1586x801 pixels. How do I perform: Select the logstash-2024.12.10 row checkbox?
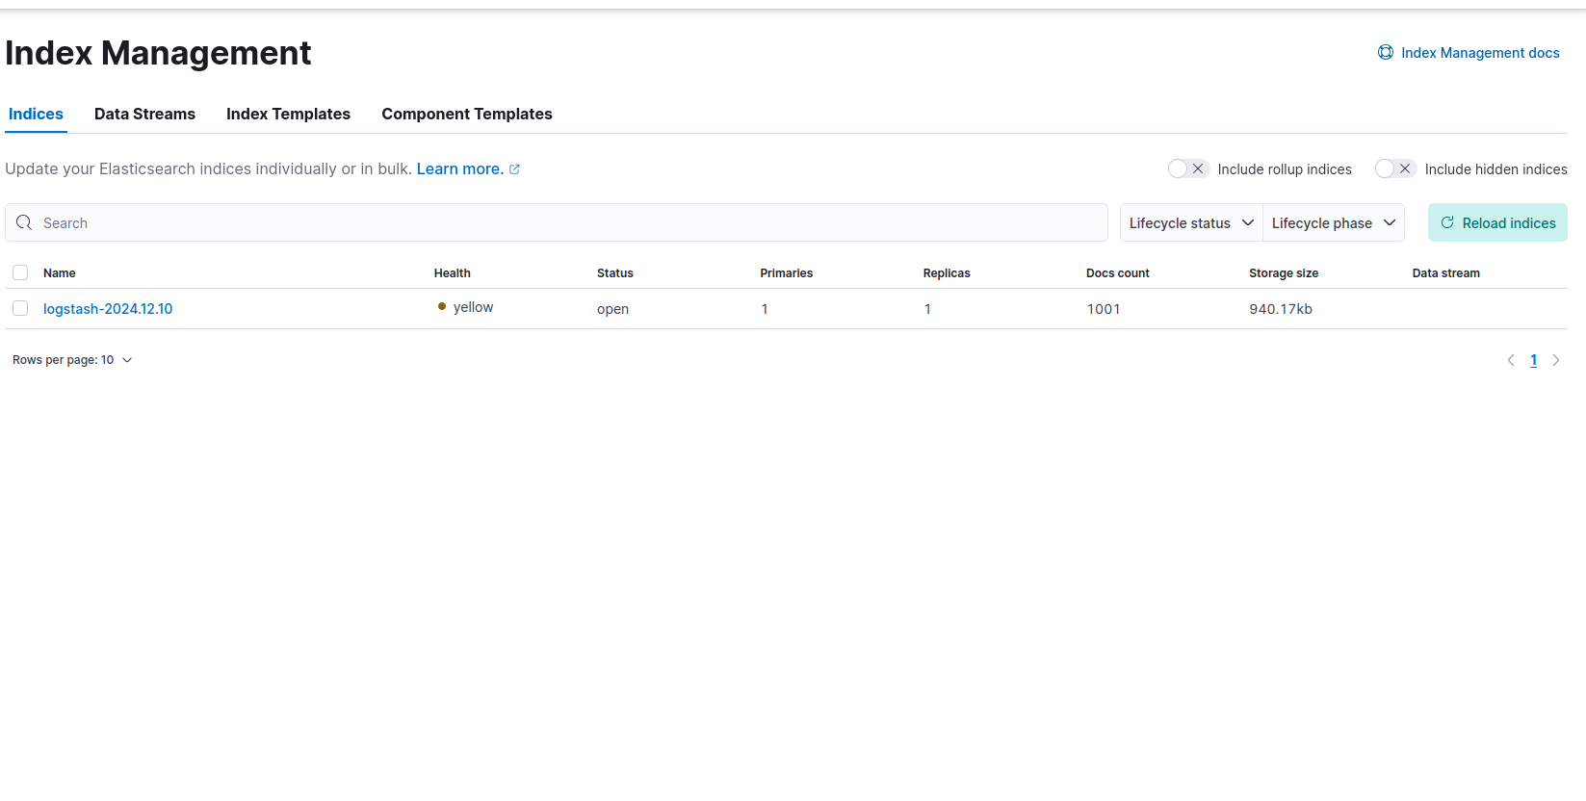[x=20, y=308]
